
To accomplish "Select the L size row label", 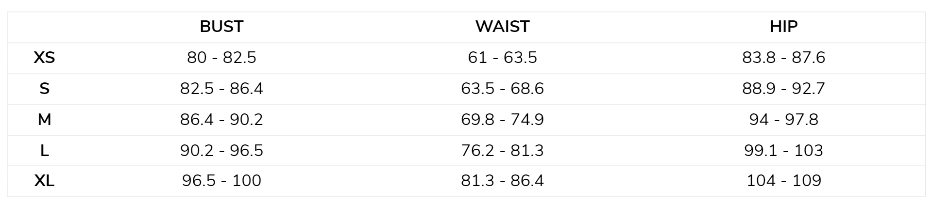I will tap(44, 150).
